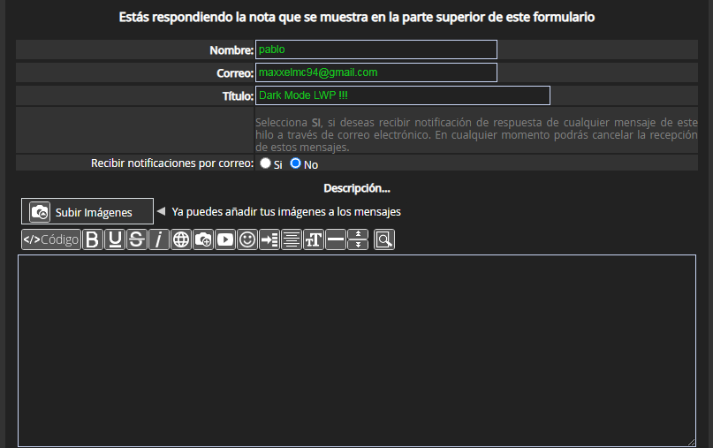Apply underline formatting
The image size is (713, 448).
pyautogui.click(x=115, y=239)
